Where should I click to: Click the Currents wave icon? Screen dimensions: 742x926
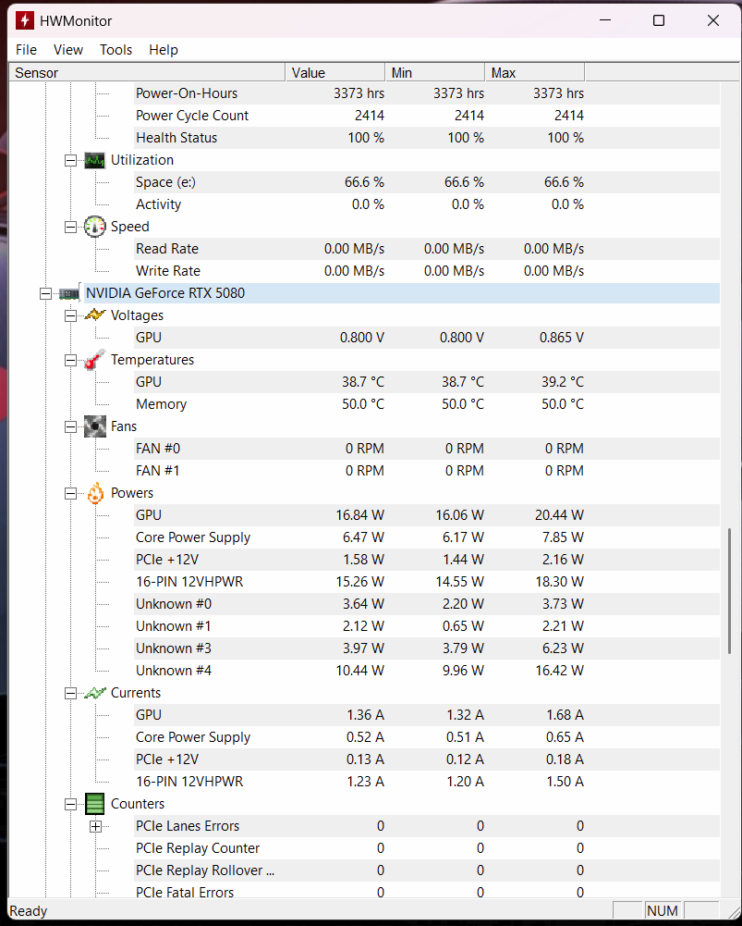[94, 693]
